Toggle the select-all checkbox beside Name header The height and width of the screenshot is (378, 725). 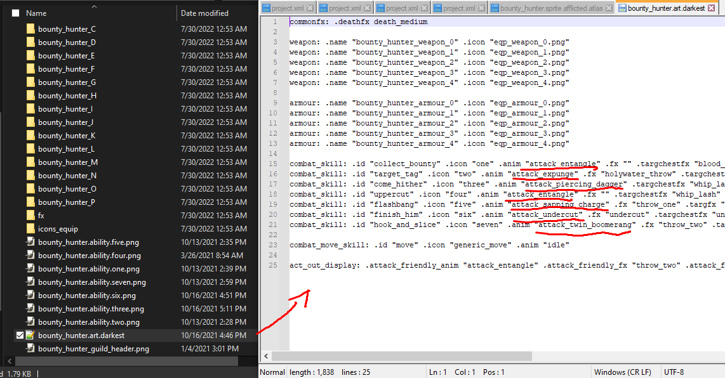pos(16,13)
